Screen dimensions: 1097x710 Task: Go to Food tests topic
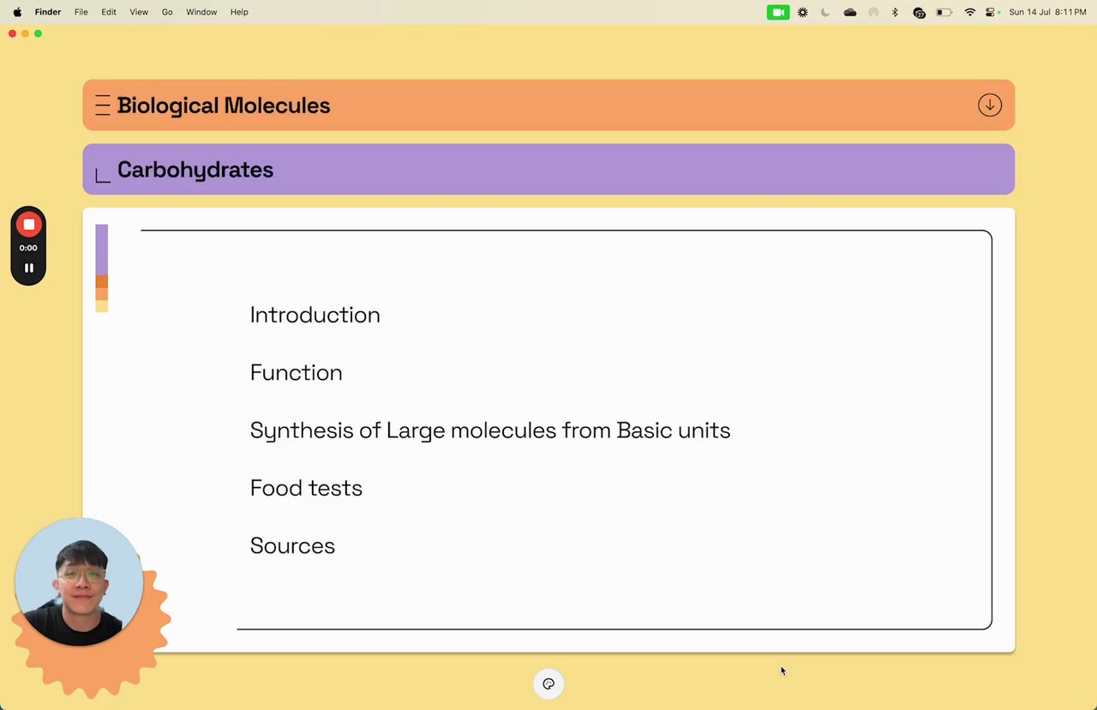(306, 488)
